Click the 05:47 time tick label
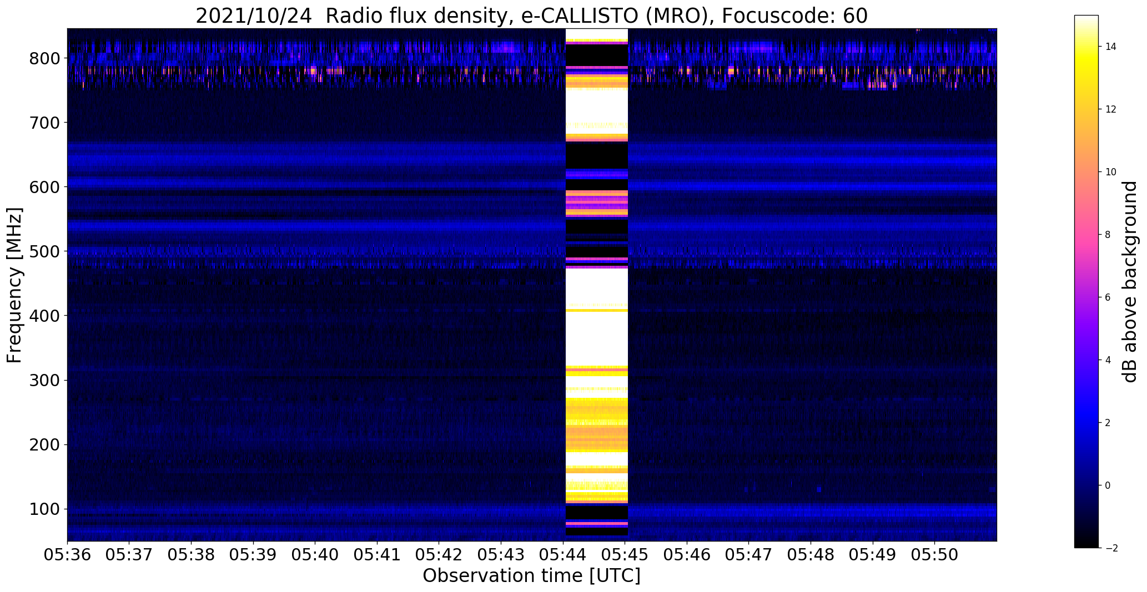The image size is (1147, 592). [749, 555]
